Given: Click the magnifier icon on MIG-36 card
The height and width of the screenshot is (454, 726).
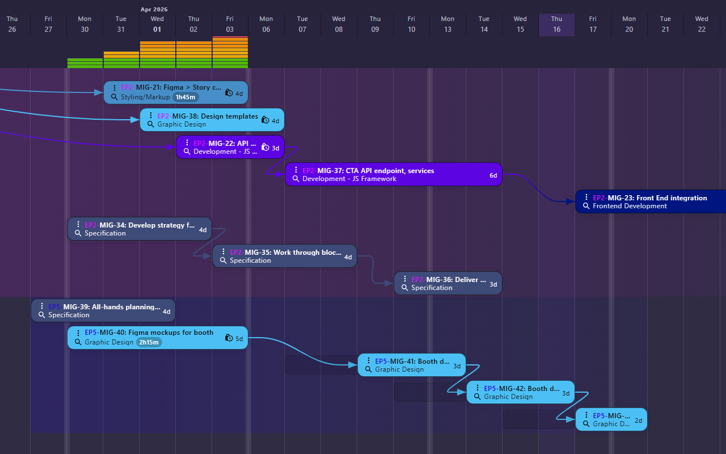Looking at the screenshot, I should pos(404,288).
